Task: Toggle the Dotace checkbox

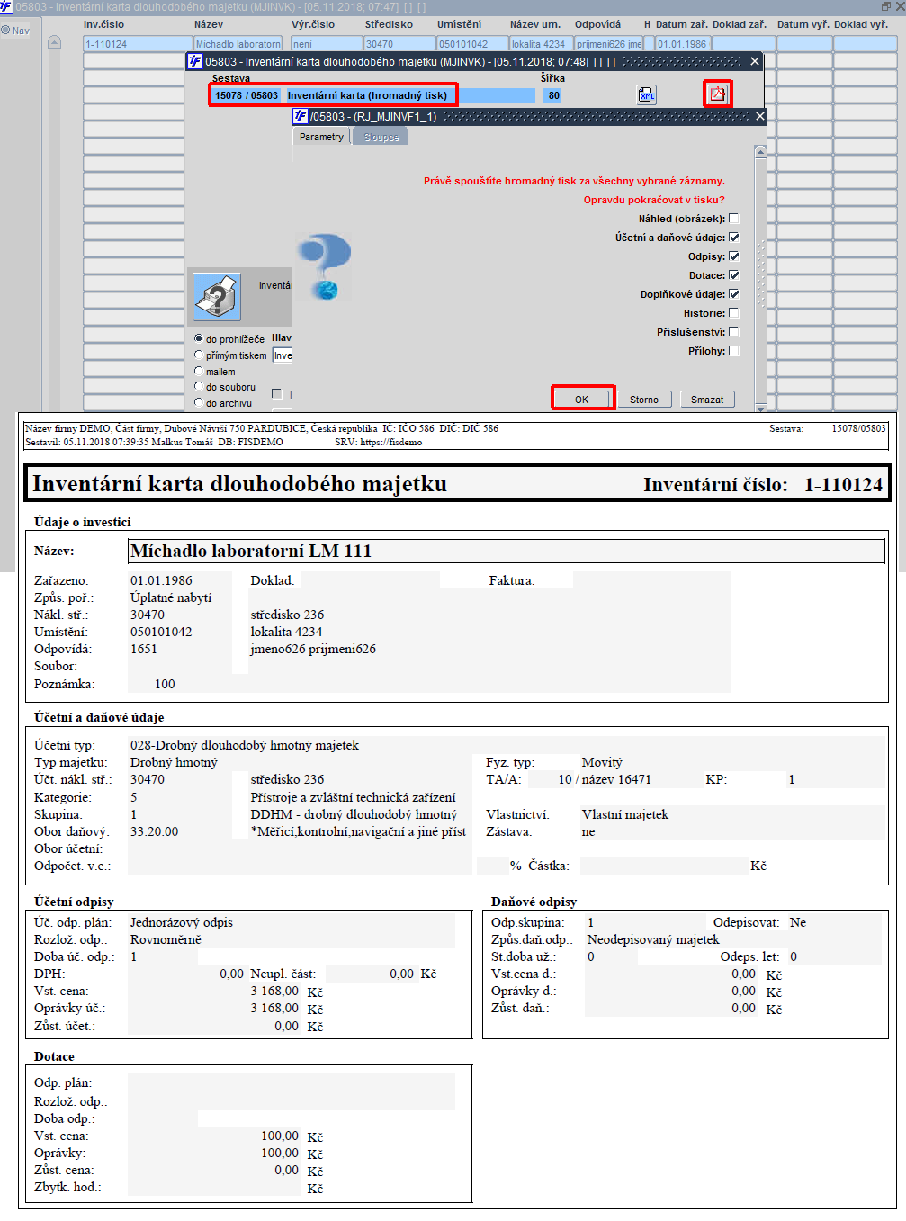Action: click(x=733, y=275)
